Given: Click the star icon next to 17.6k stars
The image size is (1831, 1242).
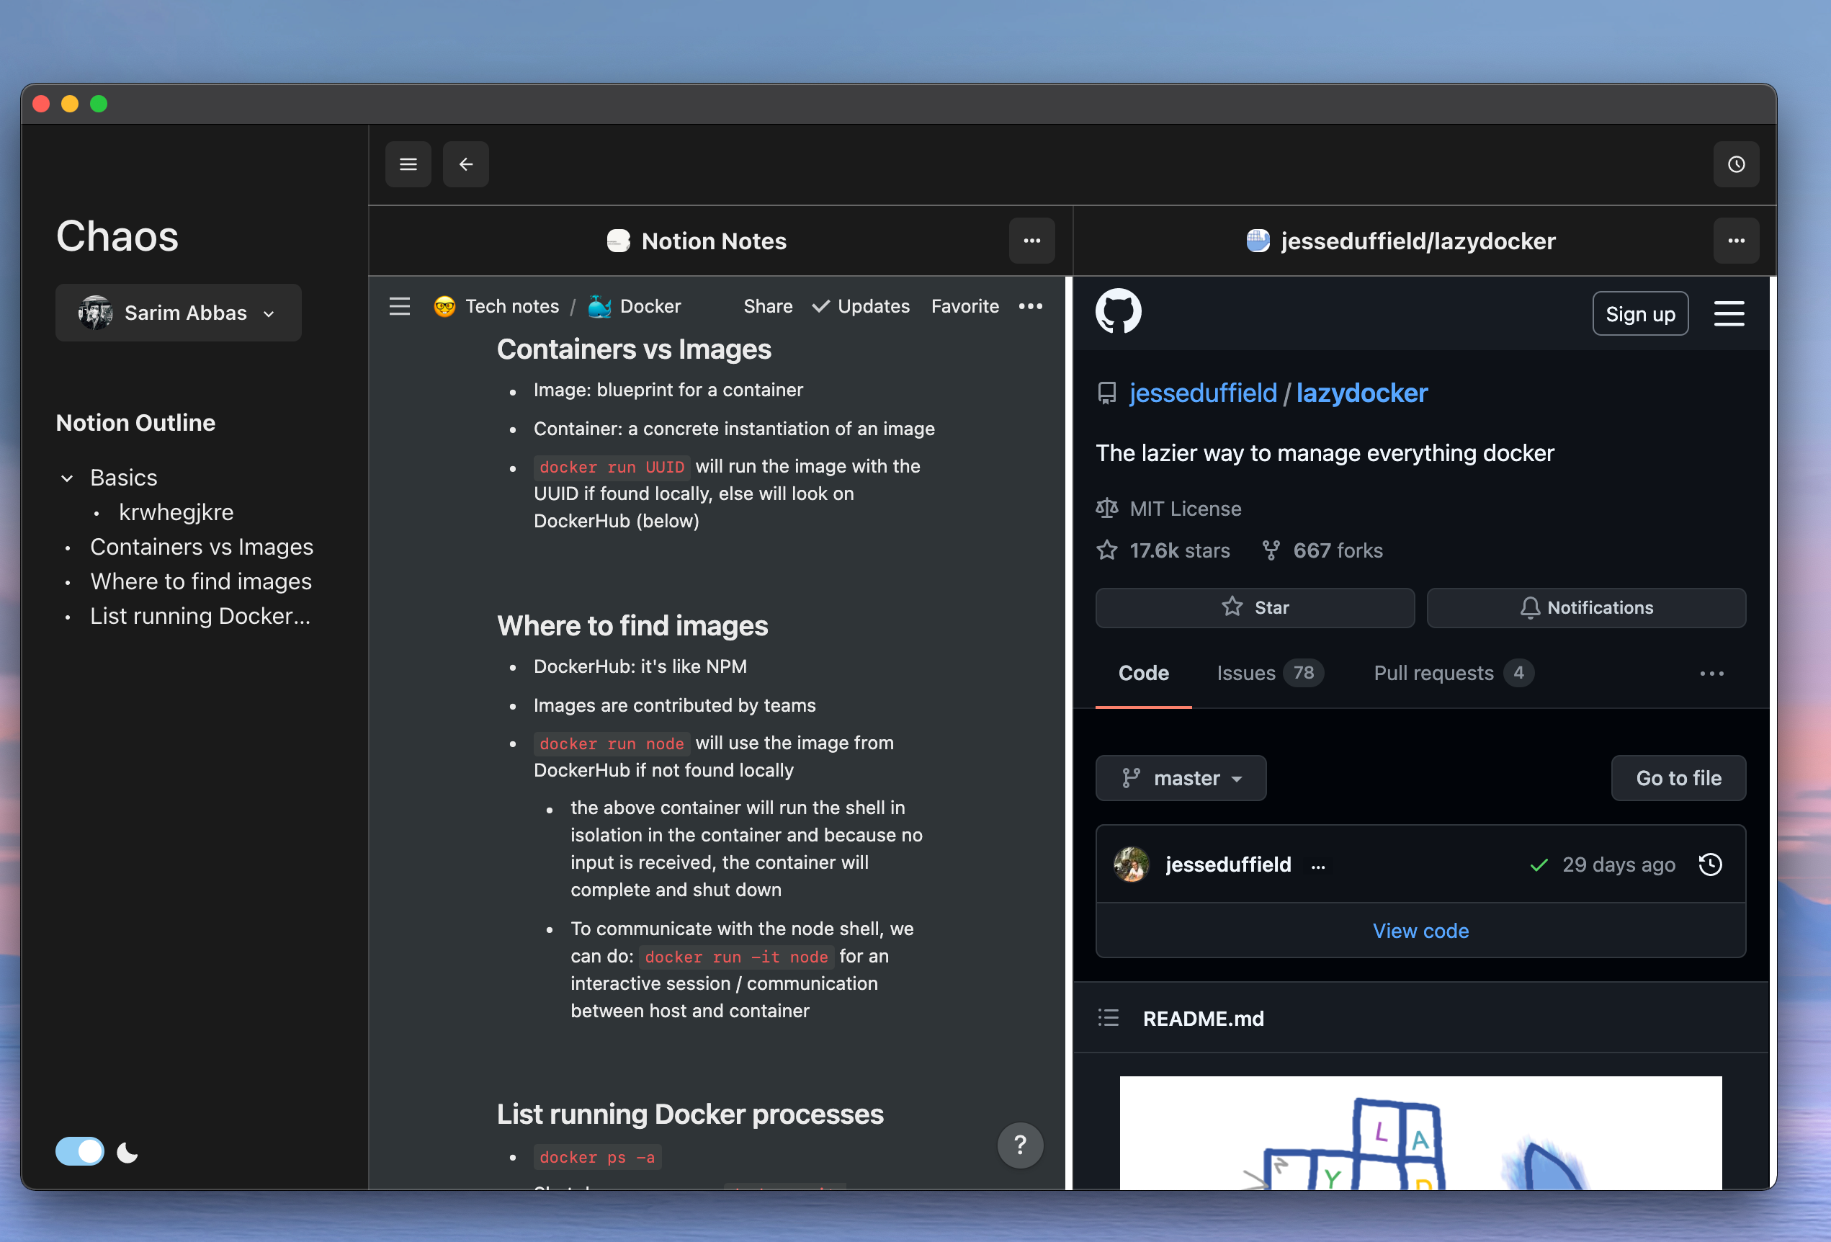Looking at the screenshot, I should (1107, 550).
